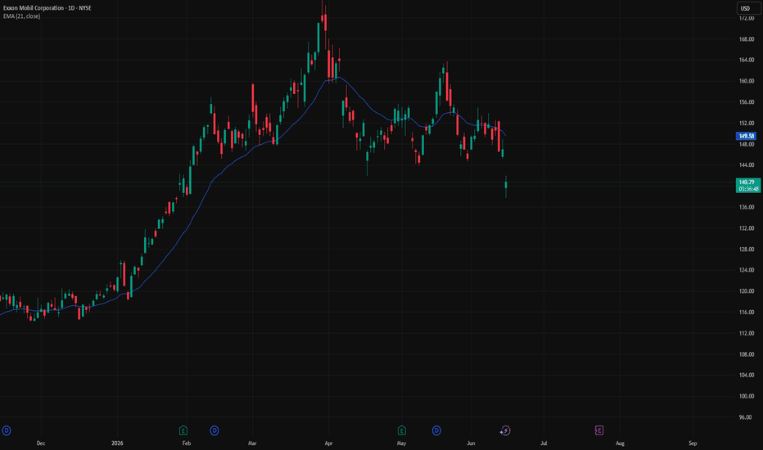
Task: Click the dividend marker between Feb and Mar
Action: [x=214, y=430]
